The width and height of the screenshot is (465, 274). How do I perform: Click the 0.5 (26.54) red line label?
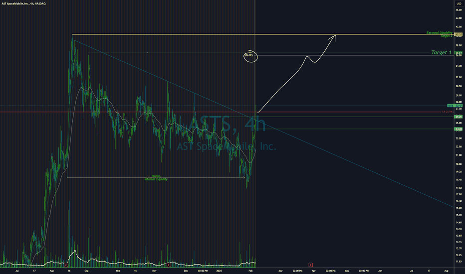pos(447,112)
